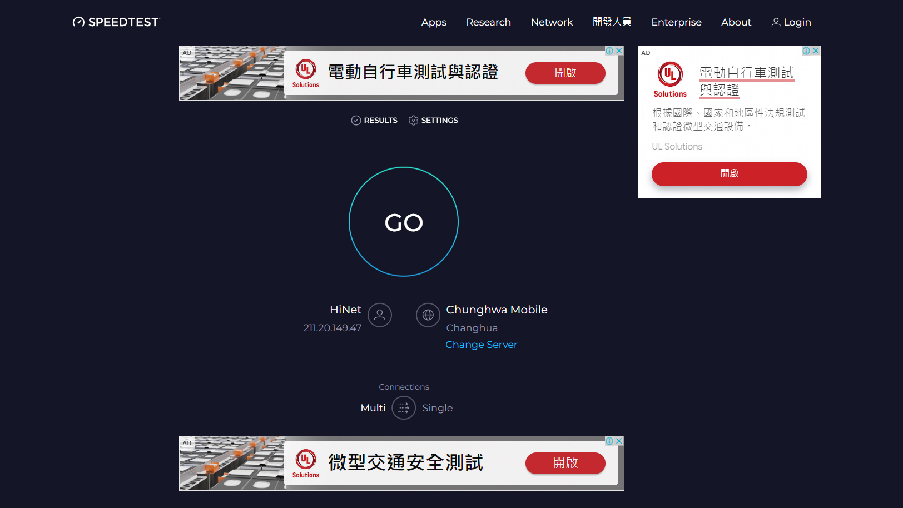
Task: Click the sidebar ad AdChoices info icon
Action: [x=806, y=51]
